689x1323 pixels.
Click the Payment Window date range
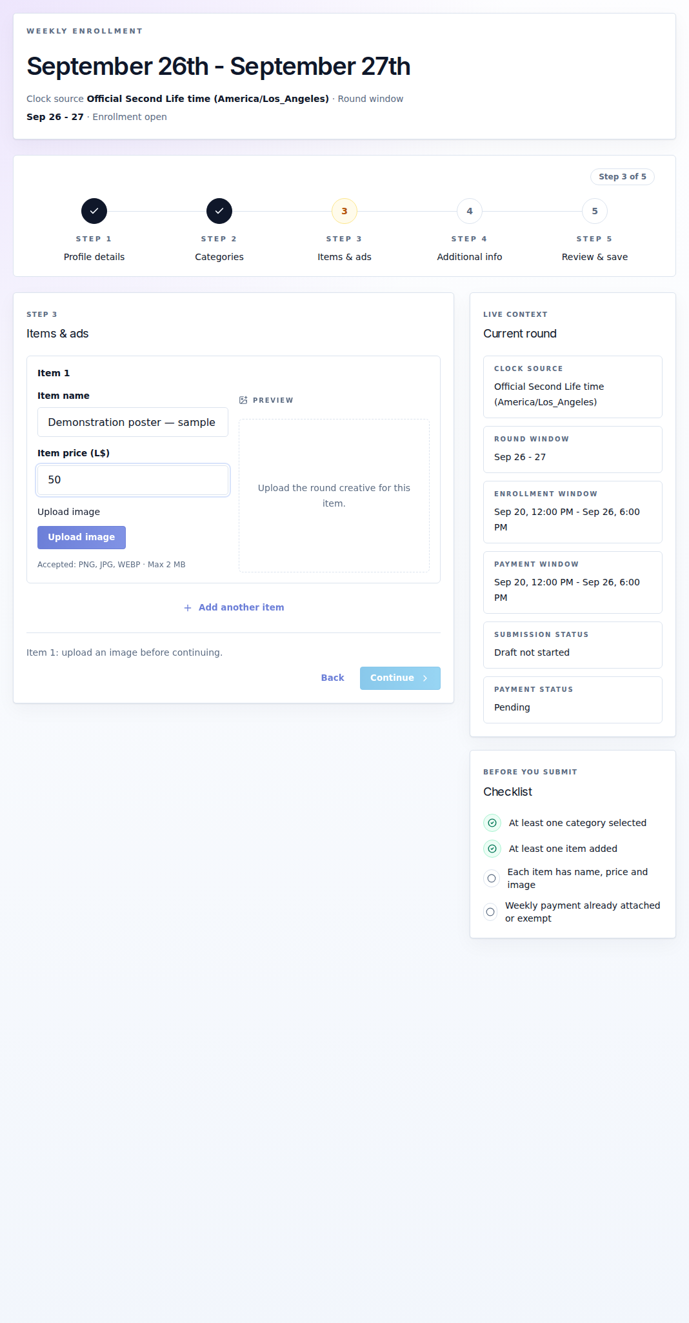point(567,590)
